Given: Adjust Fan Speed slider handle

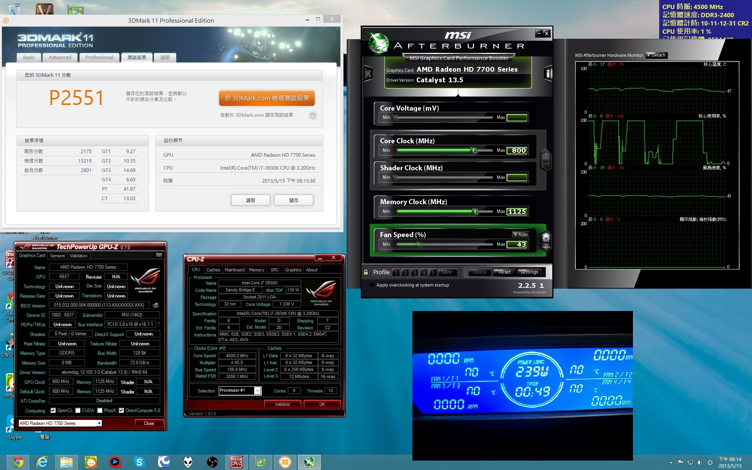Looking at the screenshot, I should pyautogui.click(x=419, y=244).
